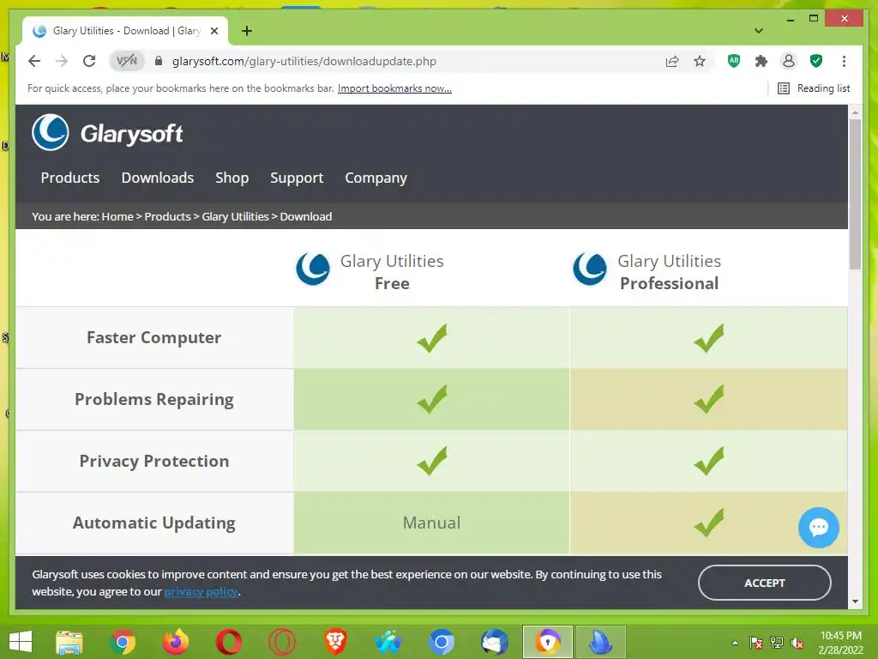Launch File Explorer from the taskbar

coord(69,642)
